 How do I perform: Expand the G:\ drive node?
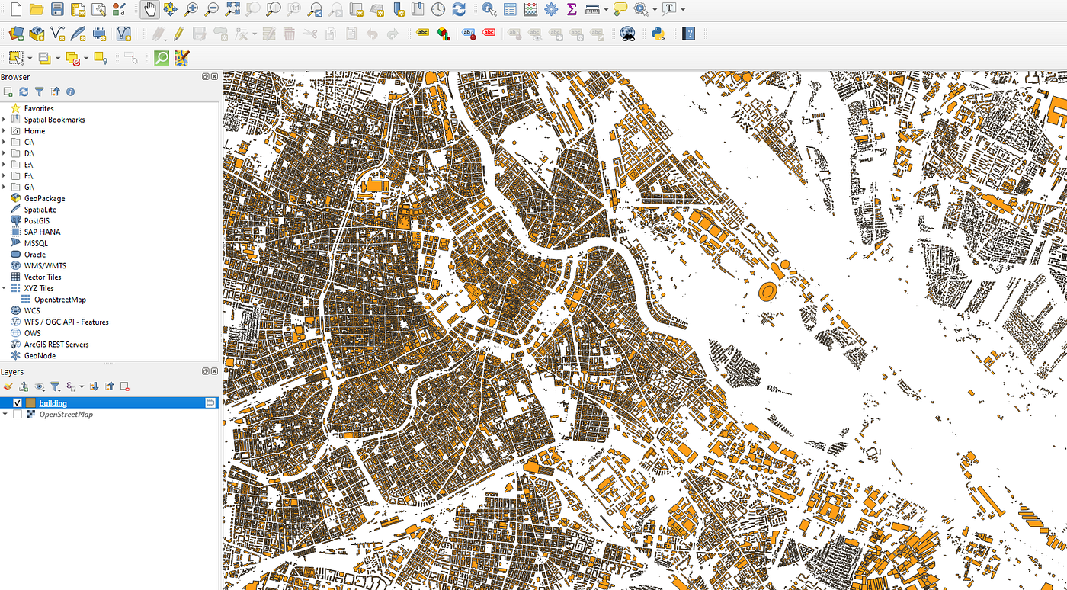[4, 187]
